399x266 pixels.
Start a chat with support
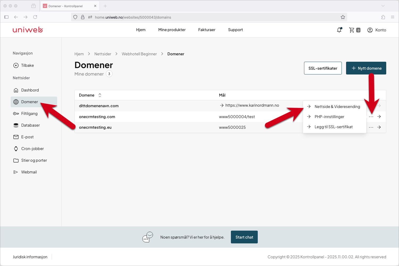pos(244,237)
